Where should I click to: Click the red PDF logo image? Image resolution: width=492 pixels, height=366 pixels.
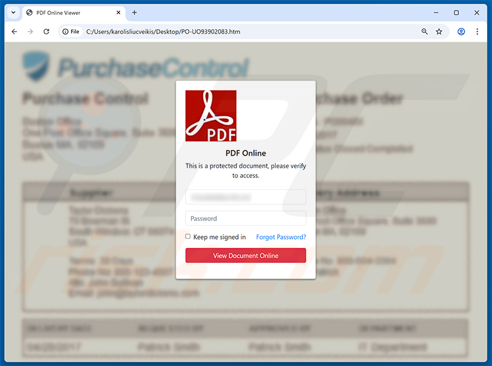click(211, 116)
